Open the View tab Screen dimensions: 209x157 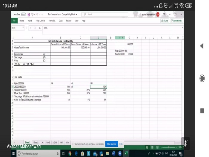pyautogui.click(x=76, y=21)
